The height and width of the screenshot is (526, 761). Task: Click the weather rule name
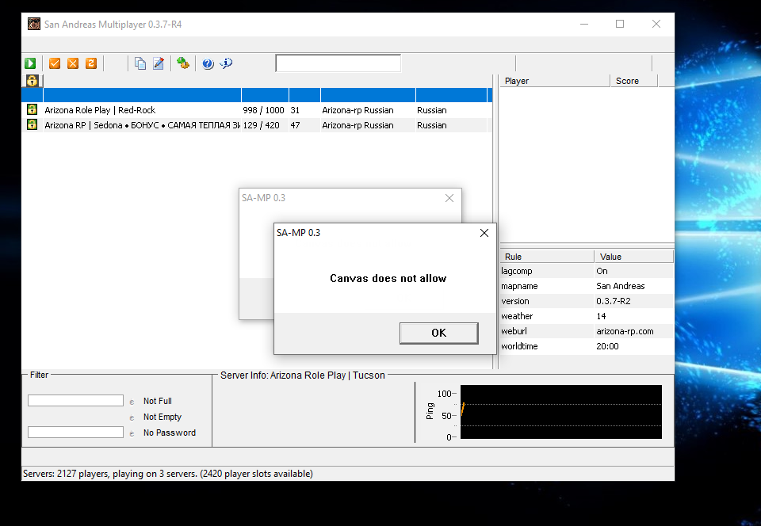pos(517,316)
